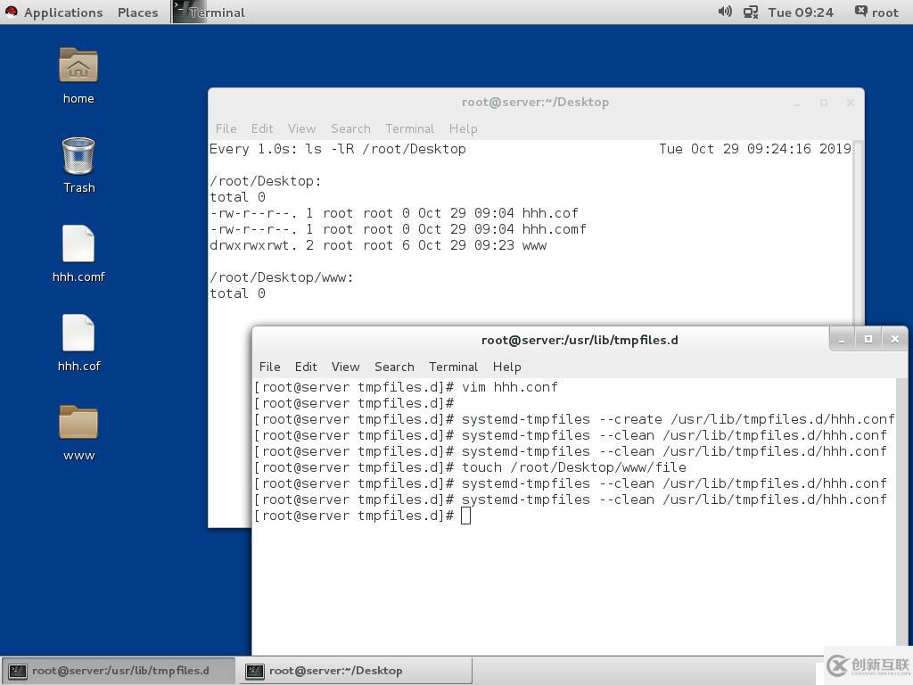Minimize the tmpfiles.d terminal window

click(842, 340)
